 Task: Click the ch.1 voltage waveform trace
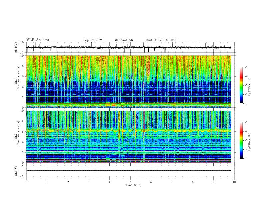tap(129, 47)
